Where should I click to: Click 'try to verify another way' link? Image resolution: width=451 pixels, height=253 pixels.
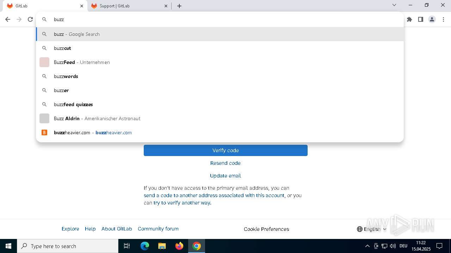click(x=182, y=203)
